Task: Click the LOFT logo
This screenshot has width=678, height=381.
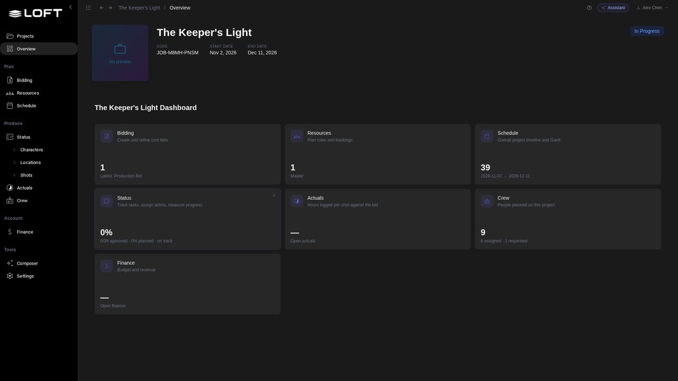Action: (x=35, y=13)
